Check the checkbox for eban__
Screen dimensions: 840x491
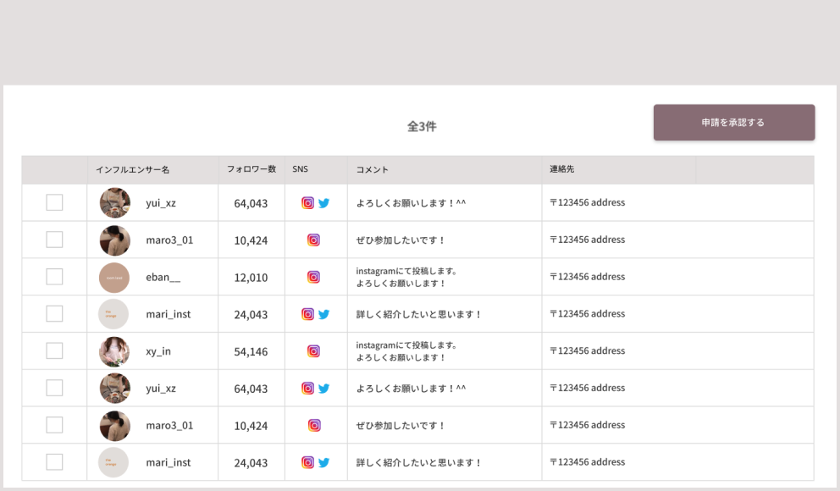tap(54, 277)
